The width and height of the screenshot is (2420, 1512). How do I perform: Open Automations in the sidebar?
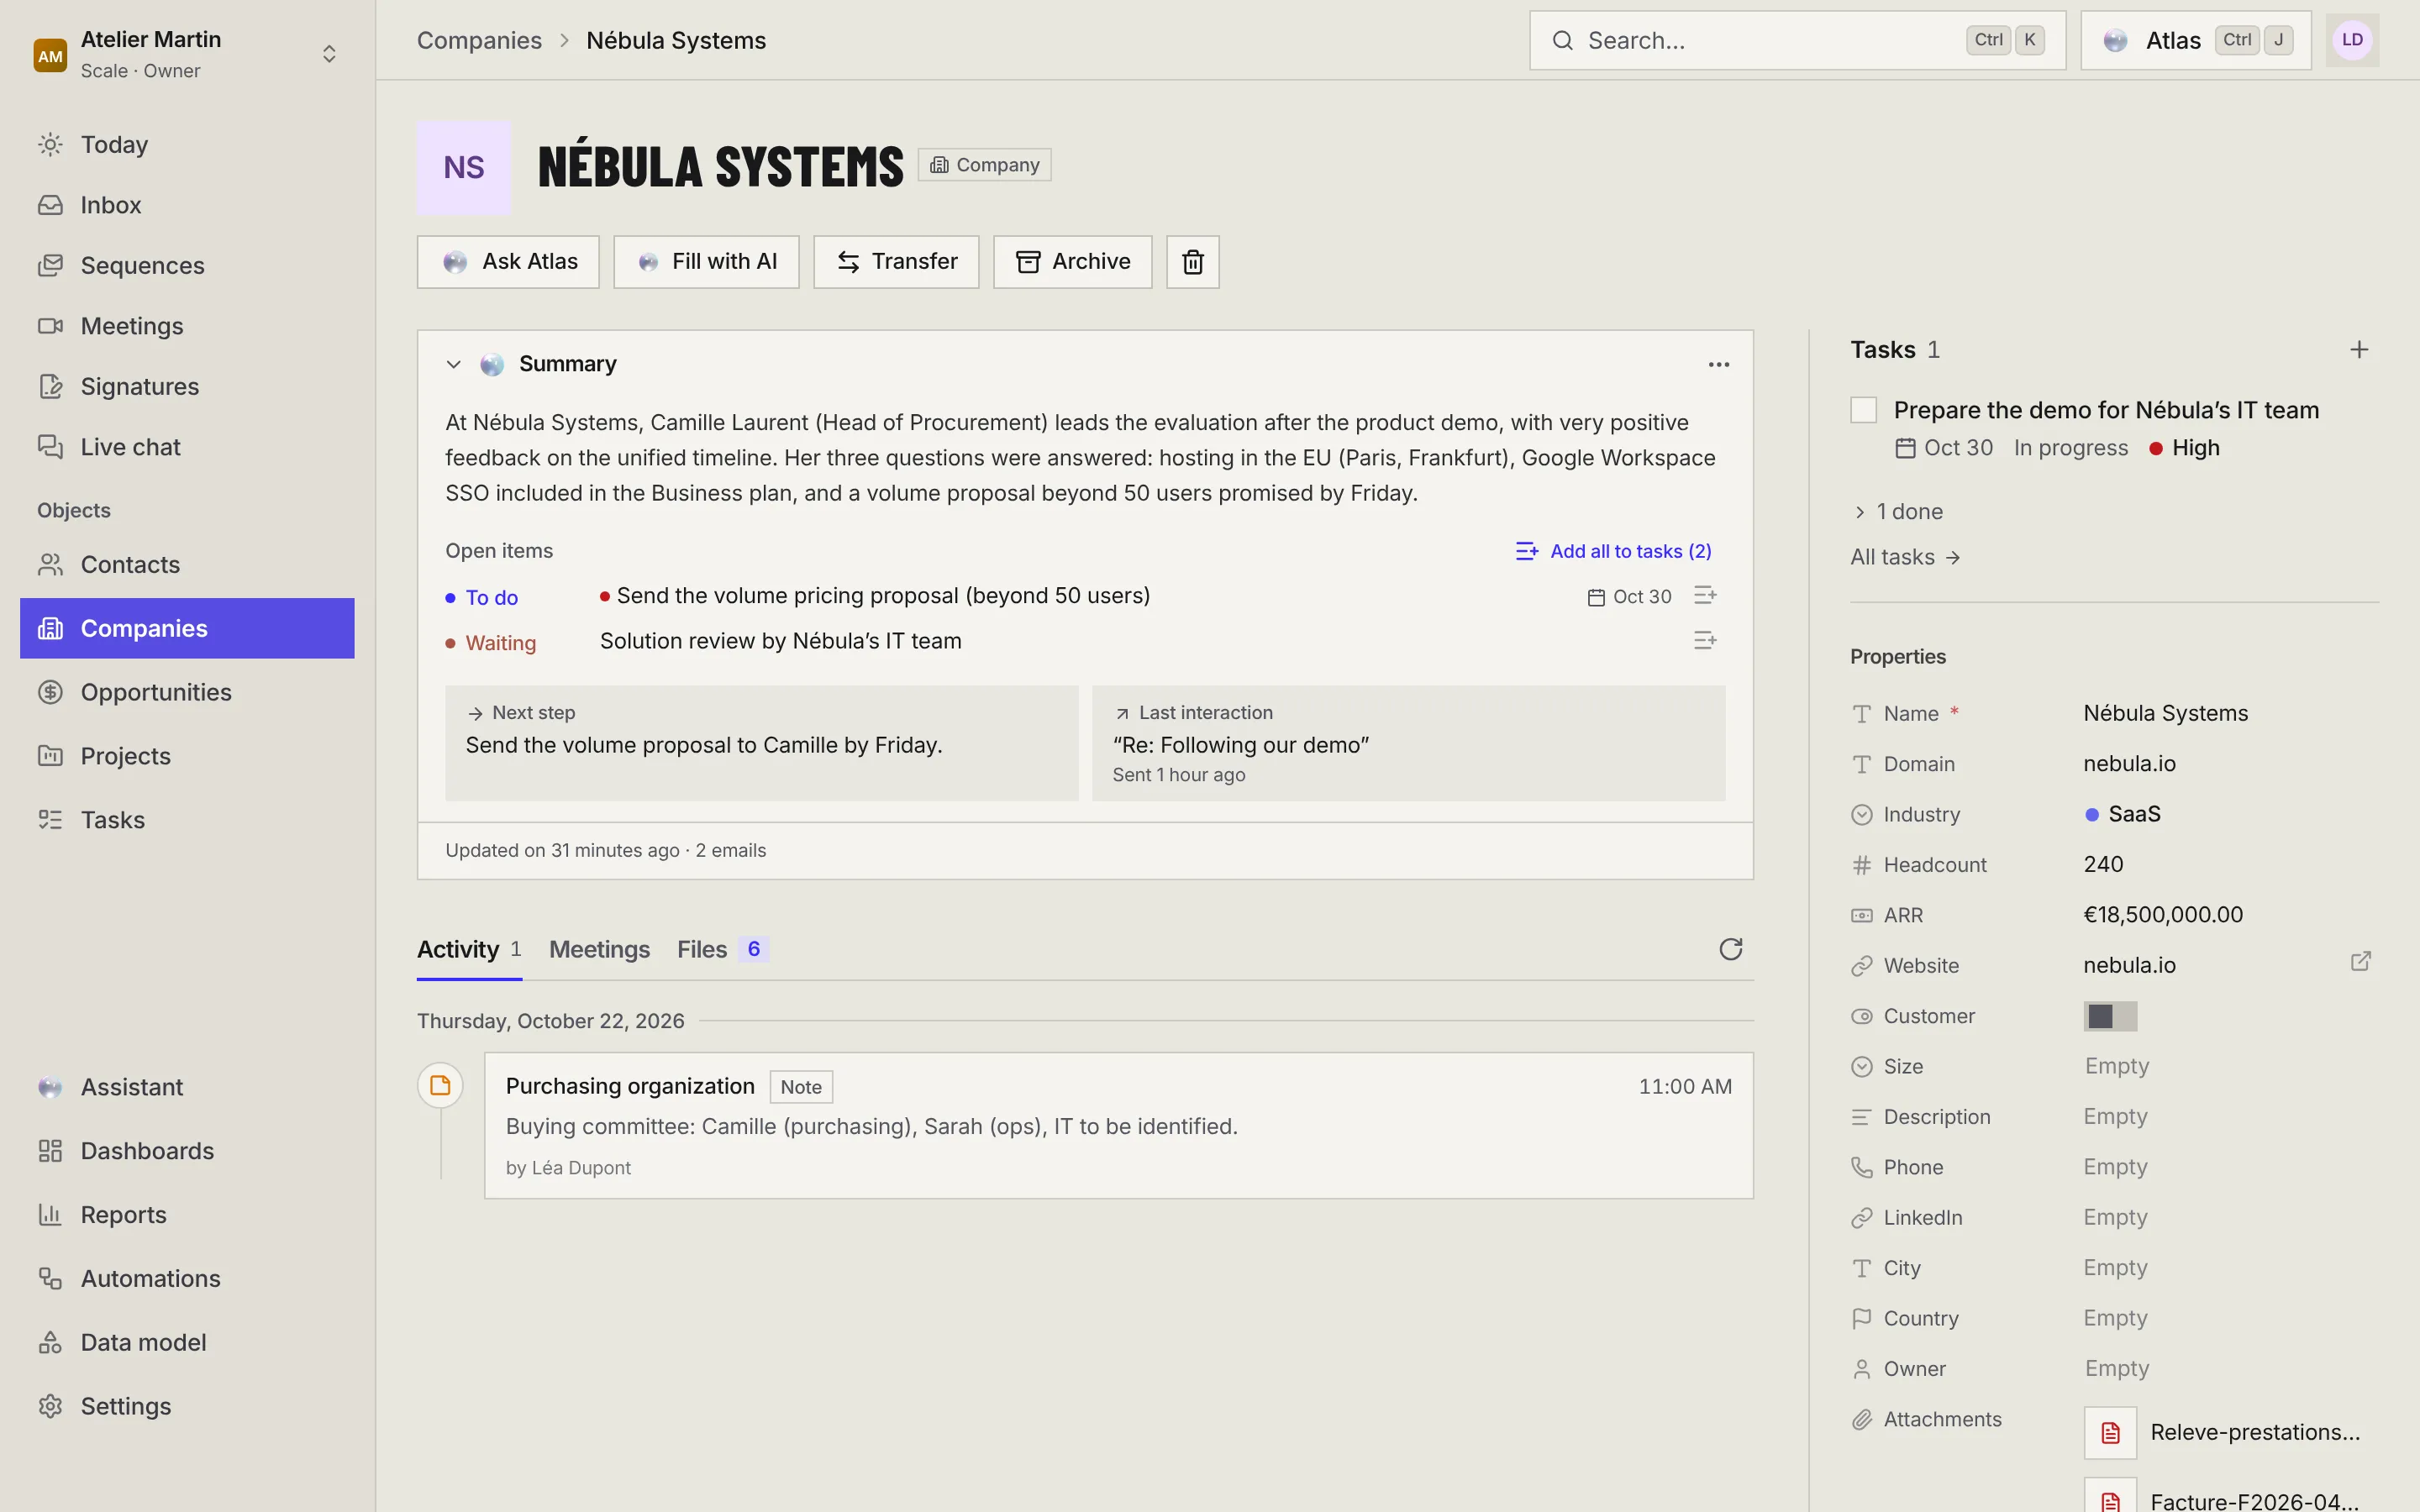(187, 1278)
